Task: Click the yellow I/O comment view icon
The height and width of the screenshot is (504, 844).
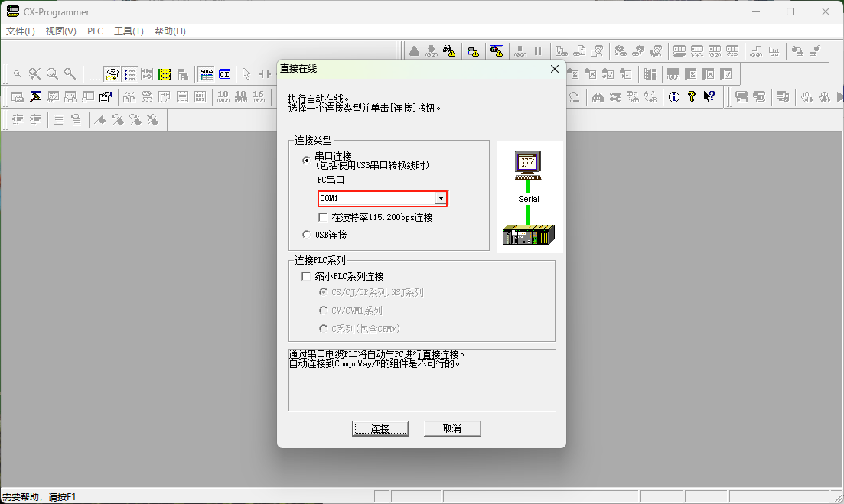Action: [x=165, y=73]
